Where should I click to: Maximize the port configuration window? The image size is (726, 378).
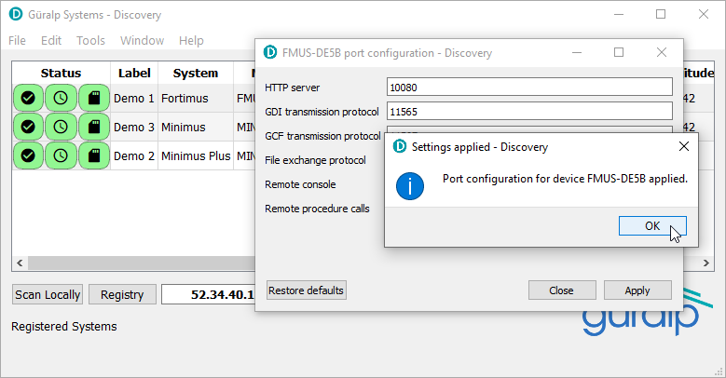point(619,52)
